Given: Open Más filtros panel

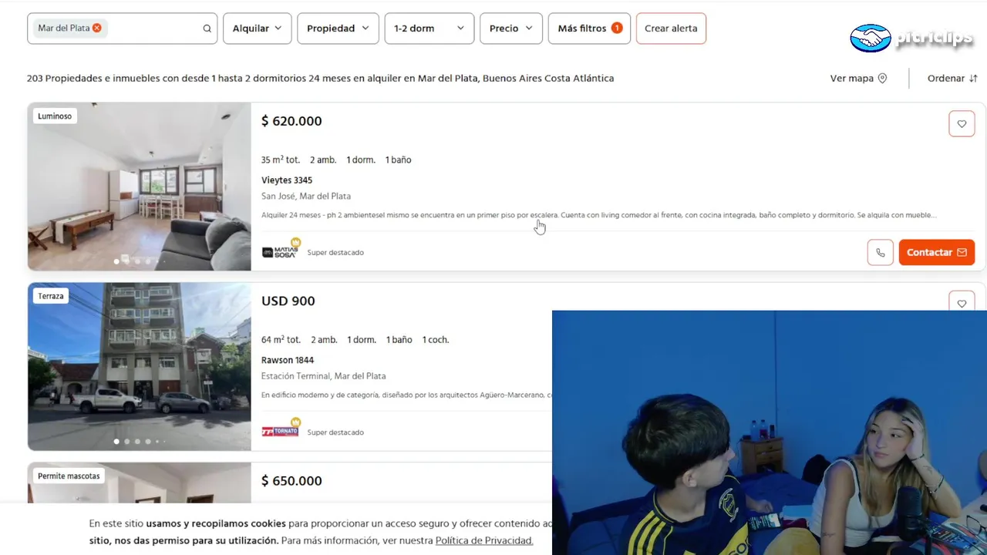Looking at the screenshot, I should [589, 29].
